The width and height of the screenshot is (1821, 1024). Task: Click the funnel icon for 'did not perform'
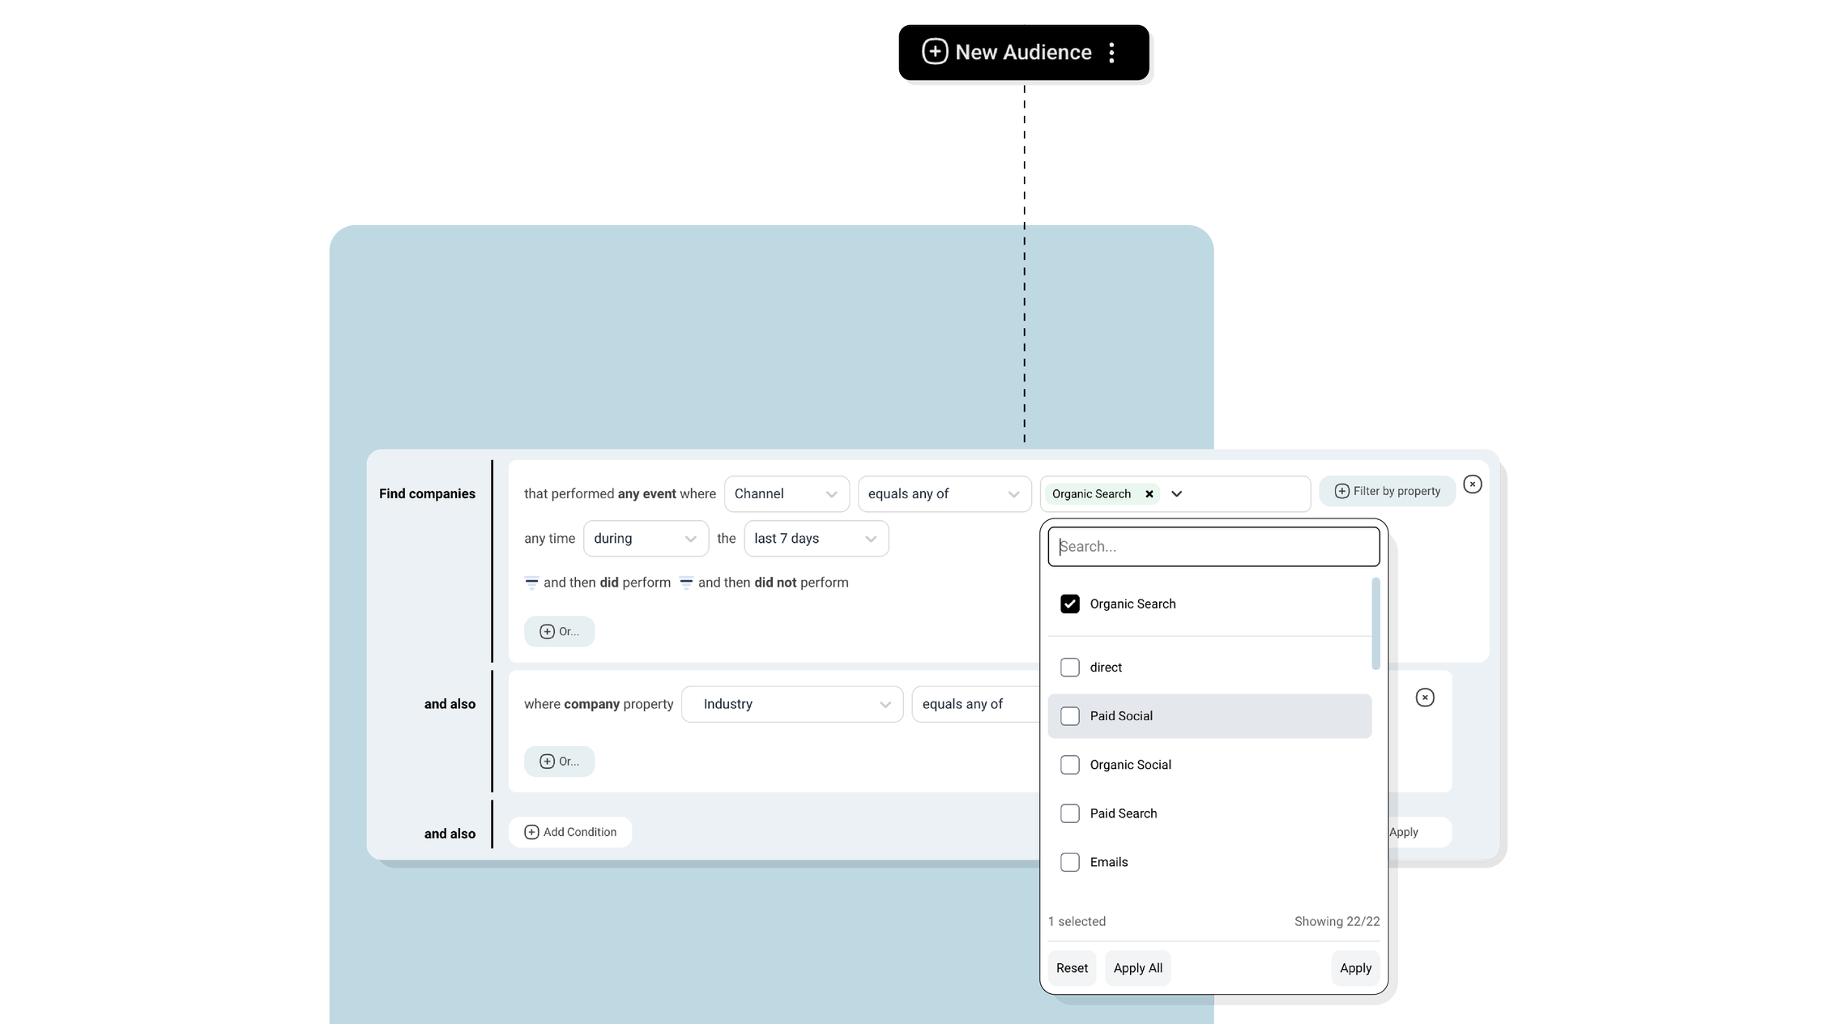coord(686,582)
